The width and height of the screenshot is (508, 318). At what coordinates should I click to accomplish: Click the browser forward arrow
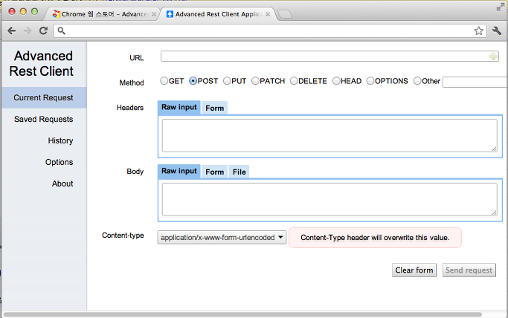28,30
